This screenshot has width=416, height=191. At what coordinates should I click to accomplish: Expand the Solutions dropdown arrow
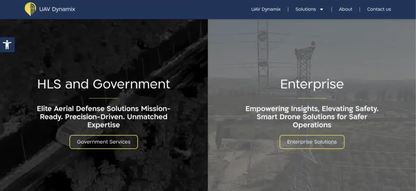(x=322, y=10)
